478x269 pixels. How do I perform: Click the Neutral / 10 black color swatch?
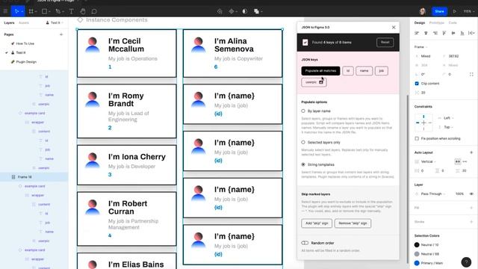(x=417, y=244)
